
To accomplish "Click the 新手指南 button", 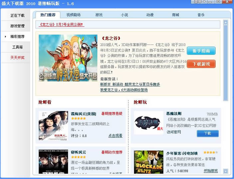I will click(x=201, y=51).
